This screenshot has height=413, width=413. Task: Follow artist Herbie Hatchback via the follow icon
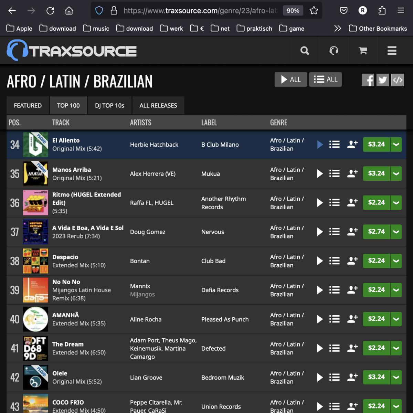352,145
